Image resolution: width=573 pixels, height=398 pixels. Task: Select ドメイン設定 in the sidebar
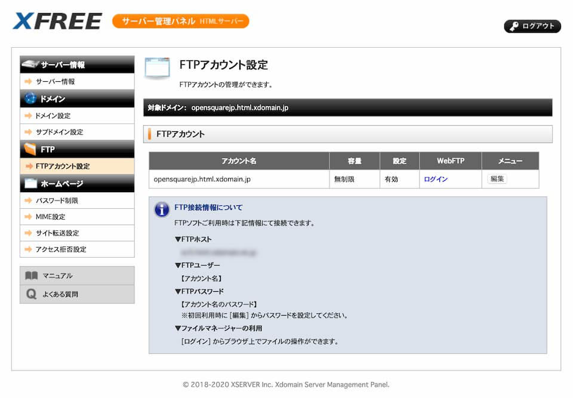pyautogui.click(x=53, y=116)
